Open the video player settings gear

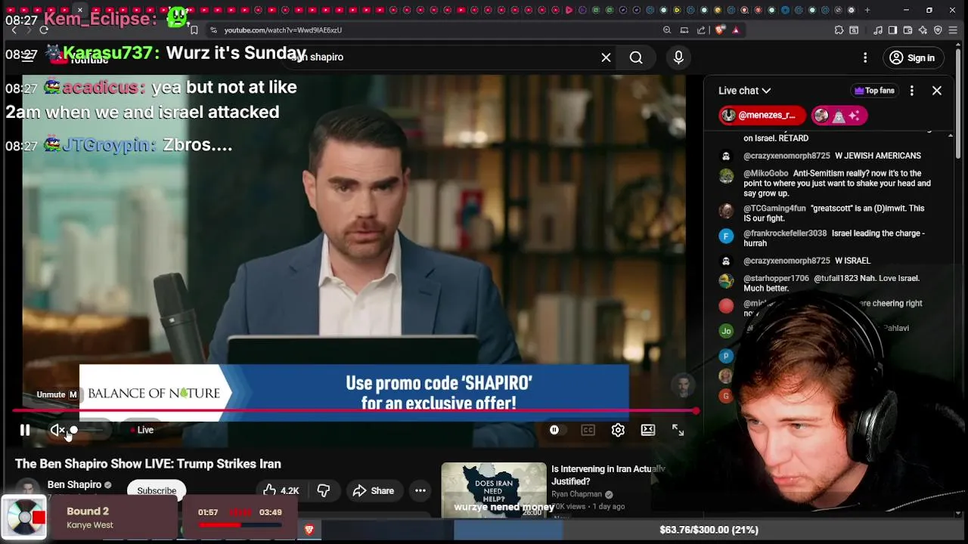point(618,430)
